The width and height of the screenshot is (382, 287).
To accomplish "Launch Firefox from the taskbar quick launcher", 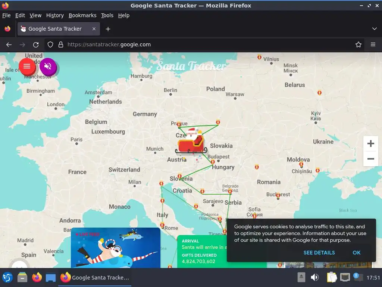I will [x=37, y=278].
